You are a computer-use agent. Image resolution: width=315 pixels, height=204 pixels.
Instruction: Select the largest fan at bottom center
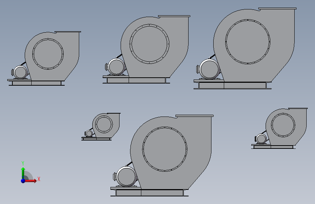[x=162, y=155]
